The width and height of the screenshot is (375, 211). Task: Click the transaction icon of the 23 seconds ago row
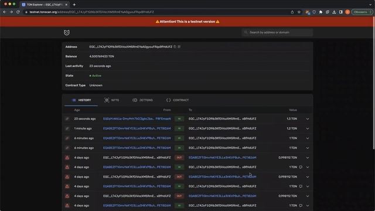point(67,118)
